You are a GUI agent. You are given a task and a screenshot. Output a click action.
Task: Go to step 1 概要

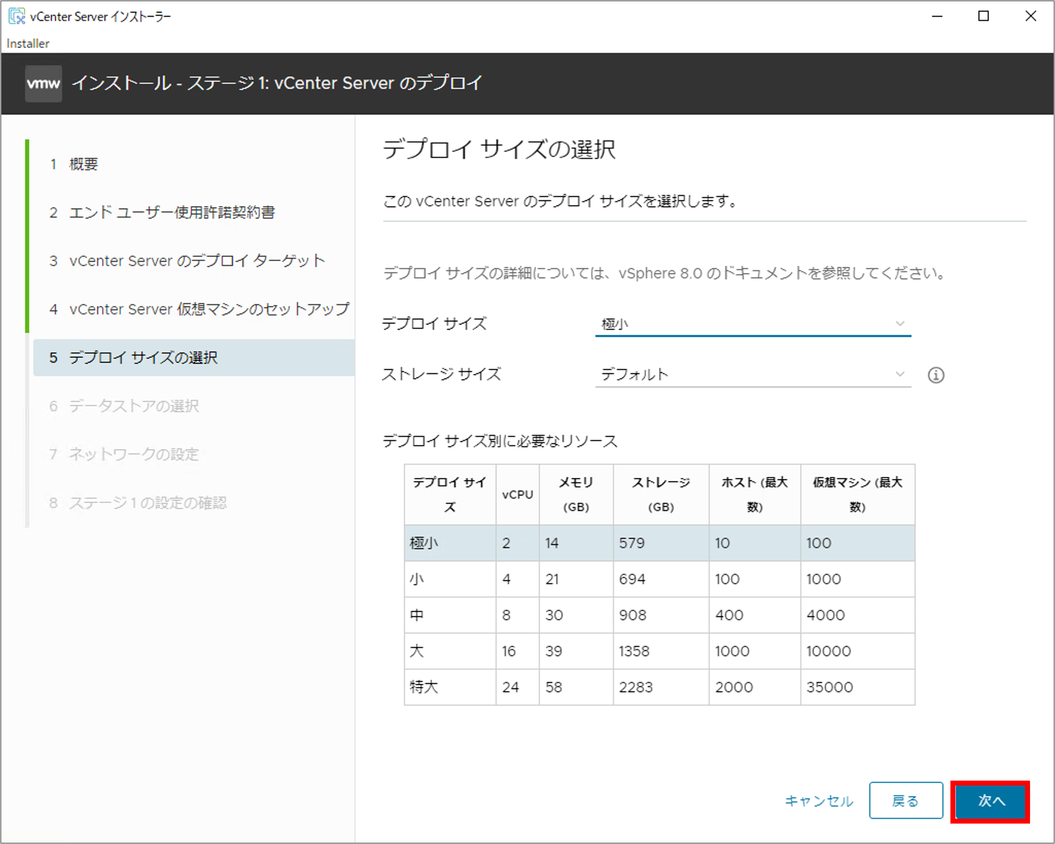[x=74, y=164]
